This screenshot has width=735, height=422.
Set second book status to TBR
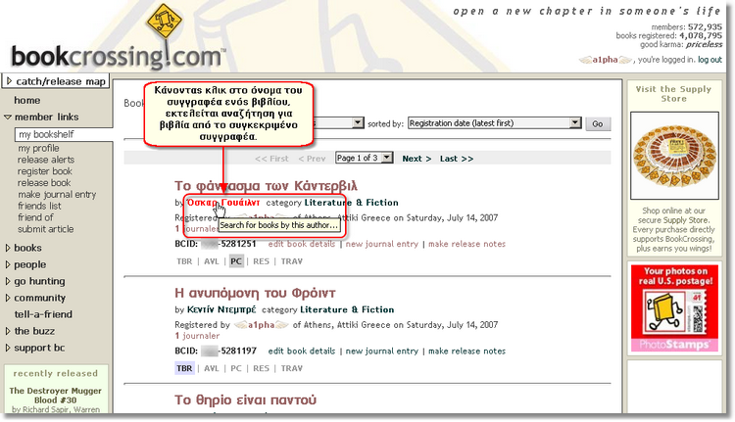point(184,368)
